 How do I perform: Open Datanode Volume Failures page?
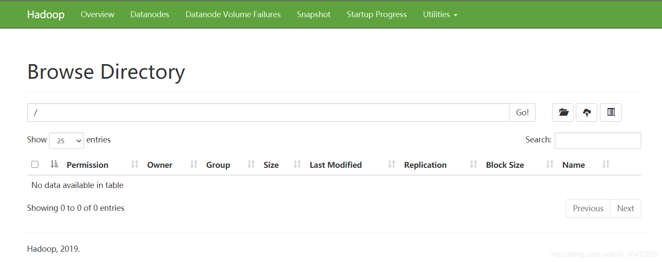233,14
